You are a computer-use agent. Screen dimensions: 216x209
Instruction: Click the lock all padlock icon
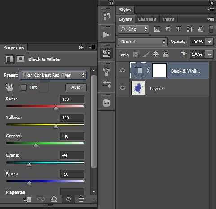[165, 55]
